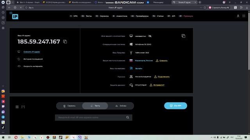Open Премиум navigation item
The width and height of the screenshot is (250, 140).
pos(186,16)
